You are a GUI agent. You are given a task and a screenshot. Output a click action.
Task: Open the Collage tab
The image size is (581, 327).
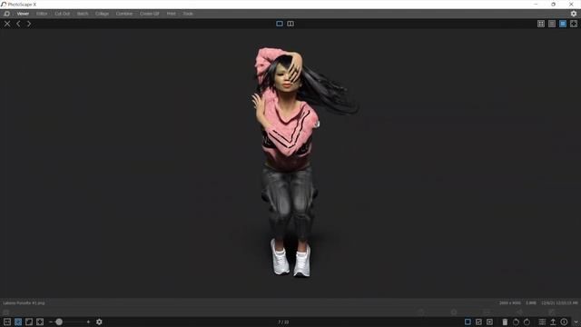coord(103,14)
